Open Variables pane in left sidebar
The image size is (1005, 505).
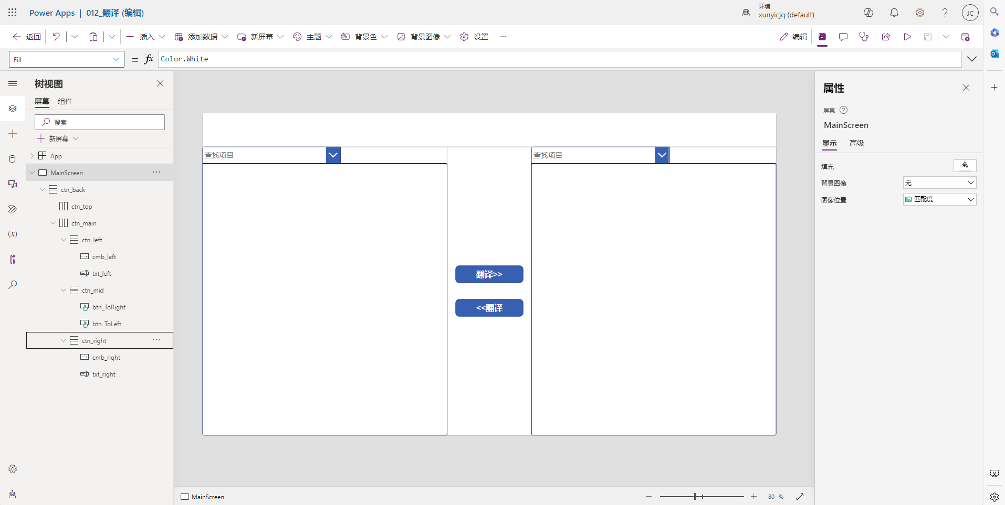pyautogui.click(x=13, y=234)
